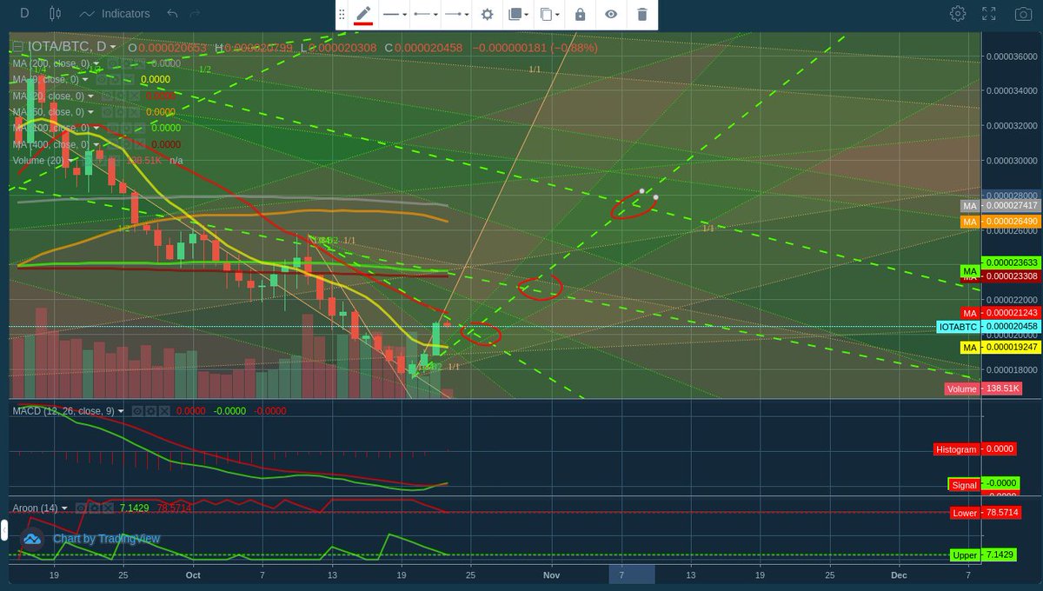
Task: Lock the selected drawing
Action: click(x=580, y=14)
